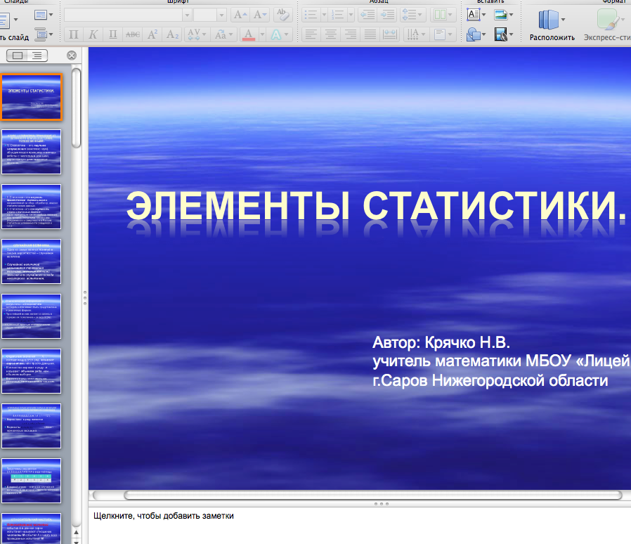Distribute text evenly
The height and width of the screenshot is (544, 631).
pos(389,34)
